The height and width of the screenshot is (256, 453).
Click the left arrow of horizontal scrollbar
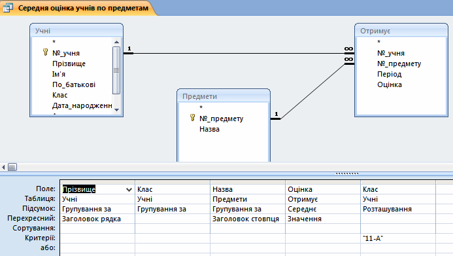pos(3,167)
